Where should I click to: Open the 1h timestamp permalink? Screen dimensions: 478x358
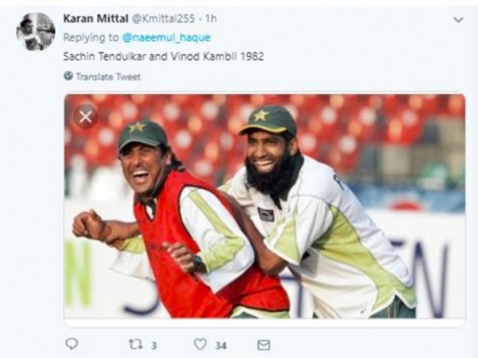(211, 19)
